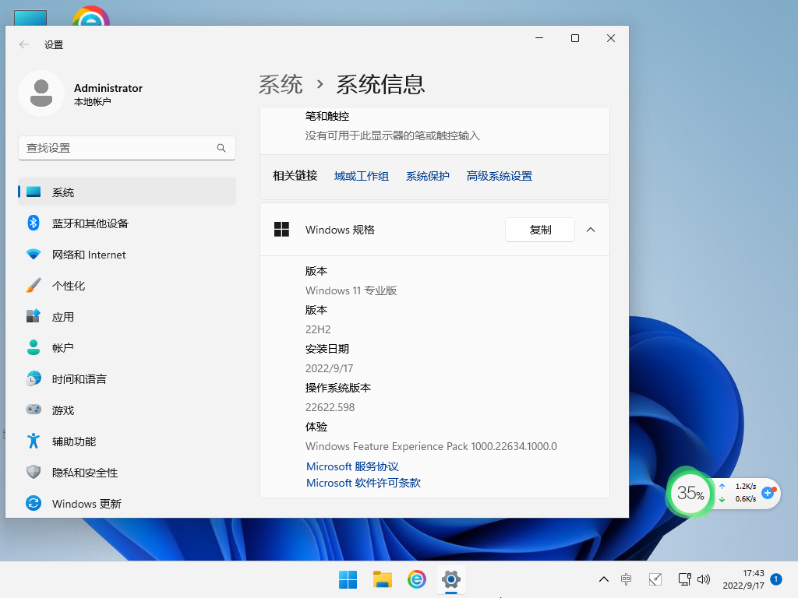798x598 pixels.
Task: Open 网络和 Internet settings from sidebar
Action: point(33,255)
